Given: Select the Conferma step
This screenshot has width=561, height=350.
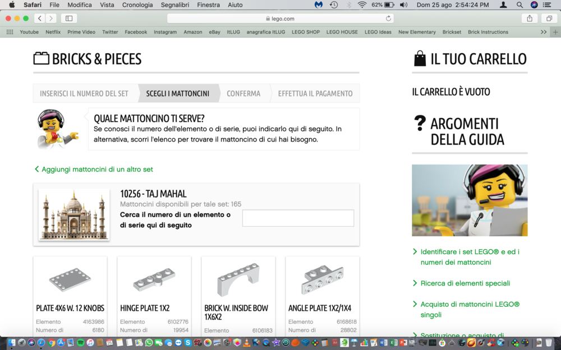Looking at the screenshot, I should [243, 93].
